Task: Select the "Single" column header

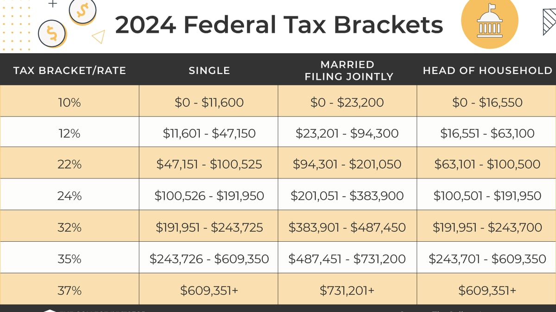Action: pyautogui.click(x=209, y=71)
